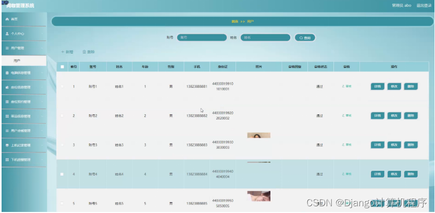Screen dimensions: 435x213
Task: Open 详情 for 账号3
Action: click(378, 144)
